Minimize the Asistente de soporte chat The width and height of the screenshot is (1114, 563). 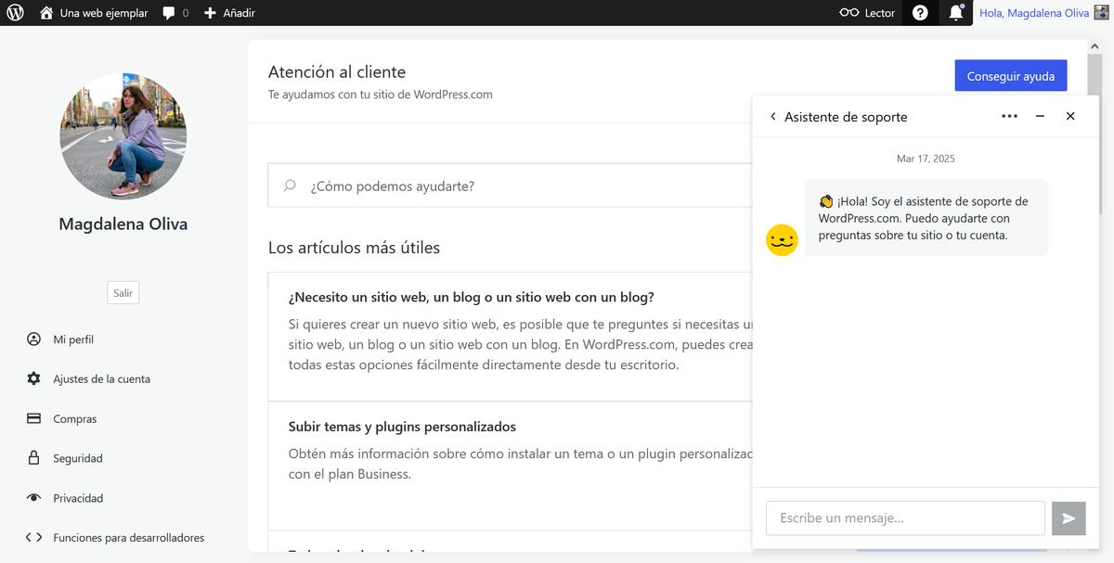click(x=1040, y=116)
